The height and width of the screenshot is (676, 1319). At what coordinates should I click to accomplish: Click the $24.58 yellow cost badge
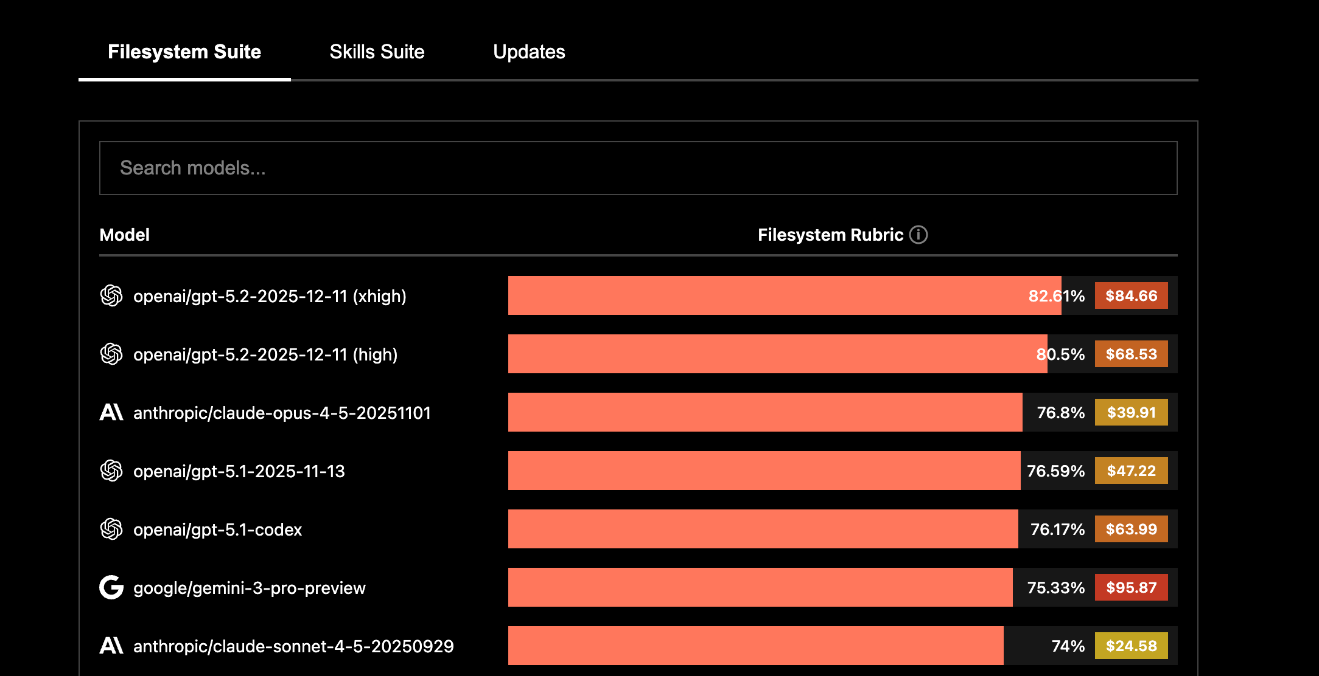pos(1131,646)
